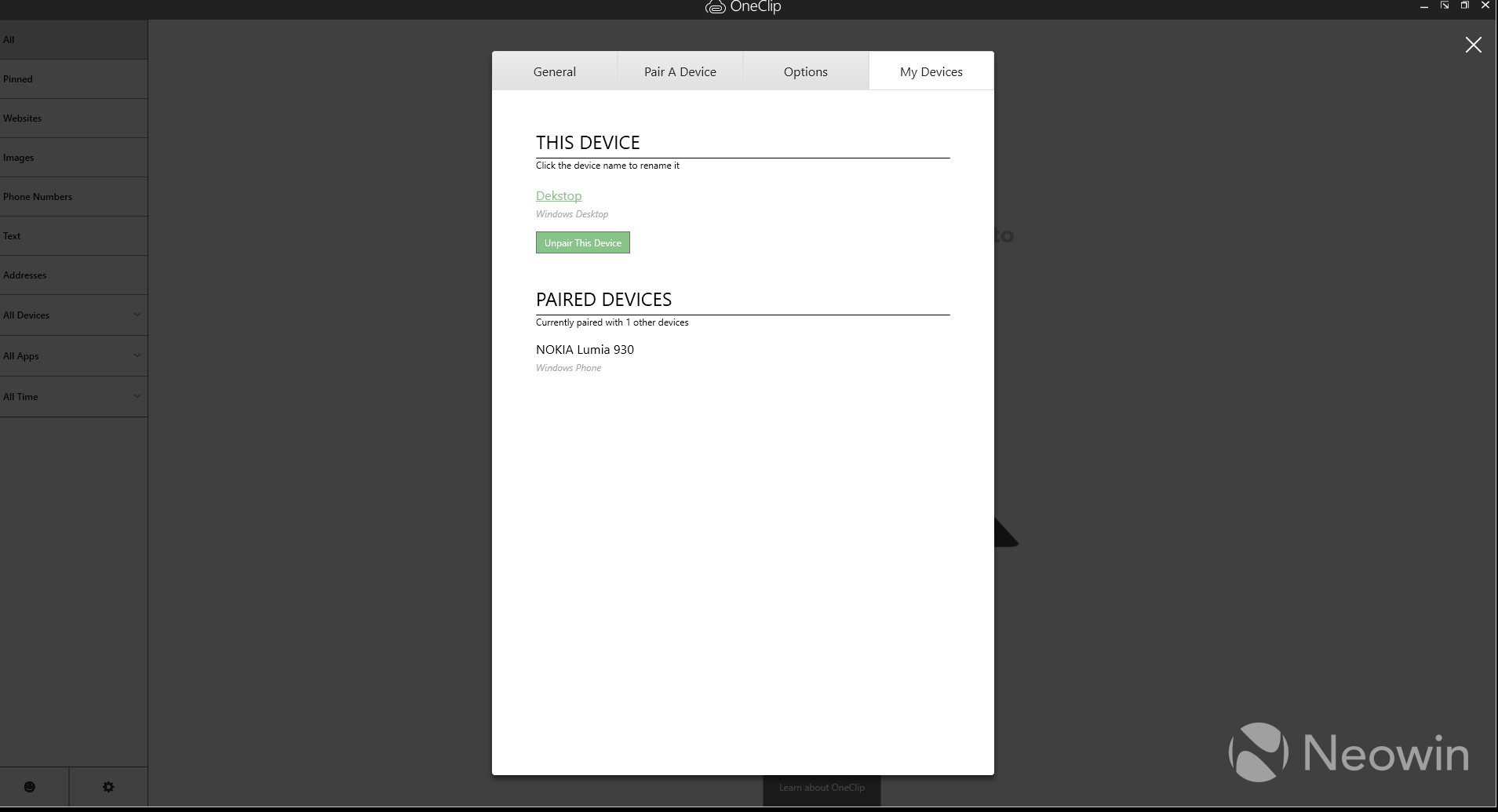Show Text clips in the sidebar
Viewport: 1498px width, 812px height.
coord(74,235)
